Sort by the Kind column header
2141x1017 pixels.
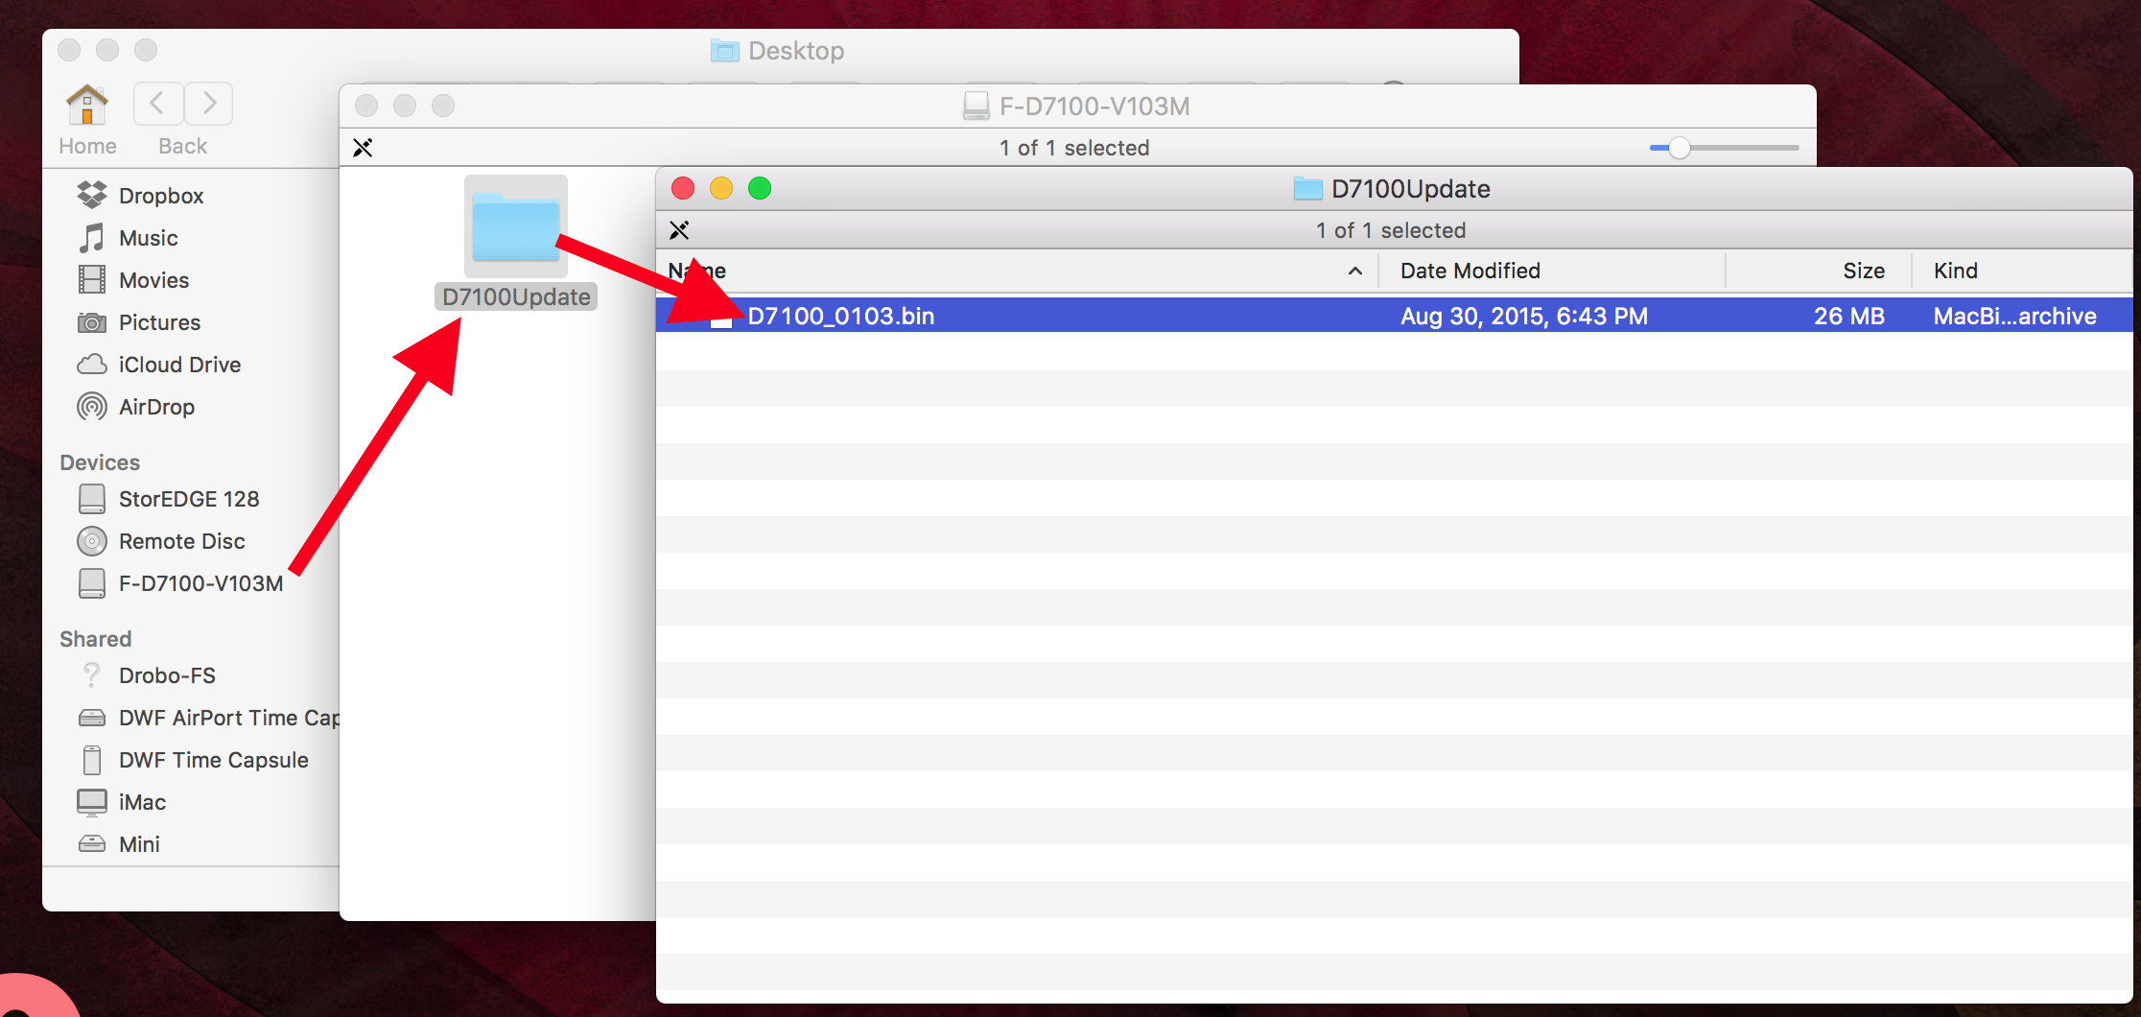(2022, 271)
